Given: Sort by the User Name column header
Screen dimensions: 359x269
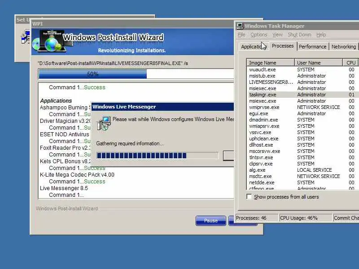Looking at the screenshot, I should [x=319, y=63].
